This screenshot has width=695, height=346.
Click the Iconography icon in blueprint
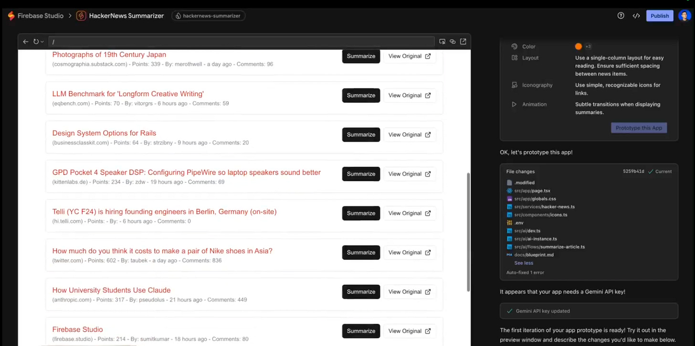click(x=514, y=85)
